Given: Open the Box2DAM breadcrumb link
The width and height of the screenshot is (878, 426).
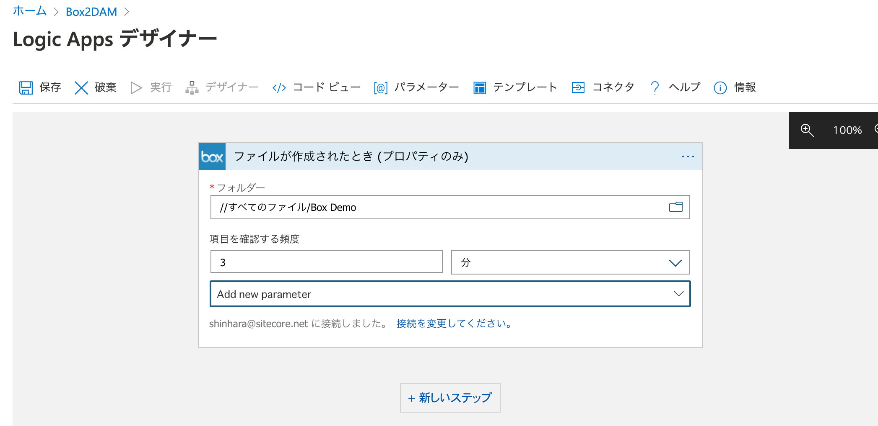Looking at the screenshot, I should pos(91,12).
